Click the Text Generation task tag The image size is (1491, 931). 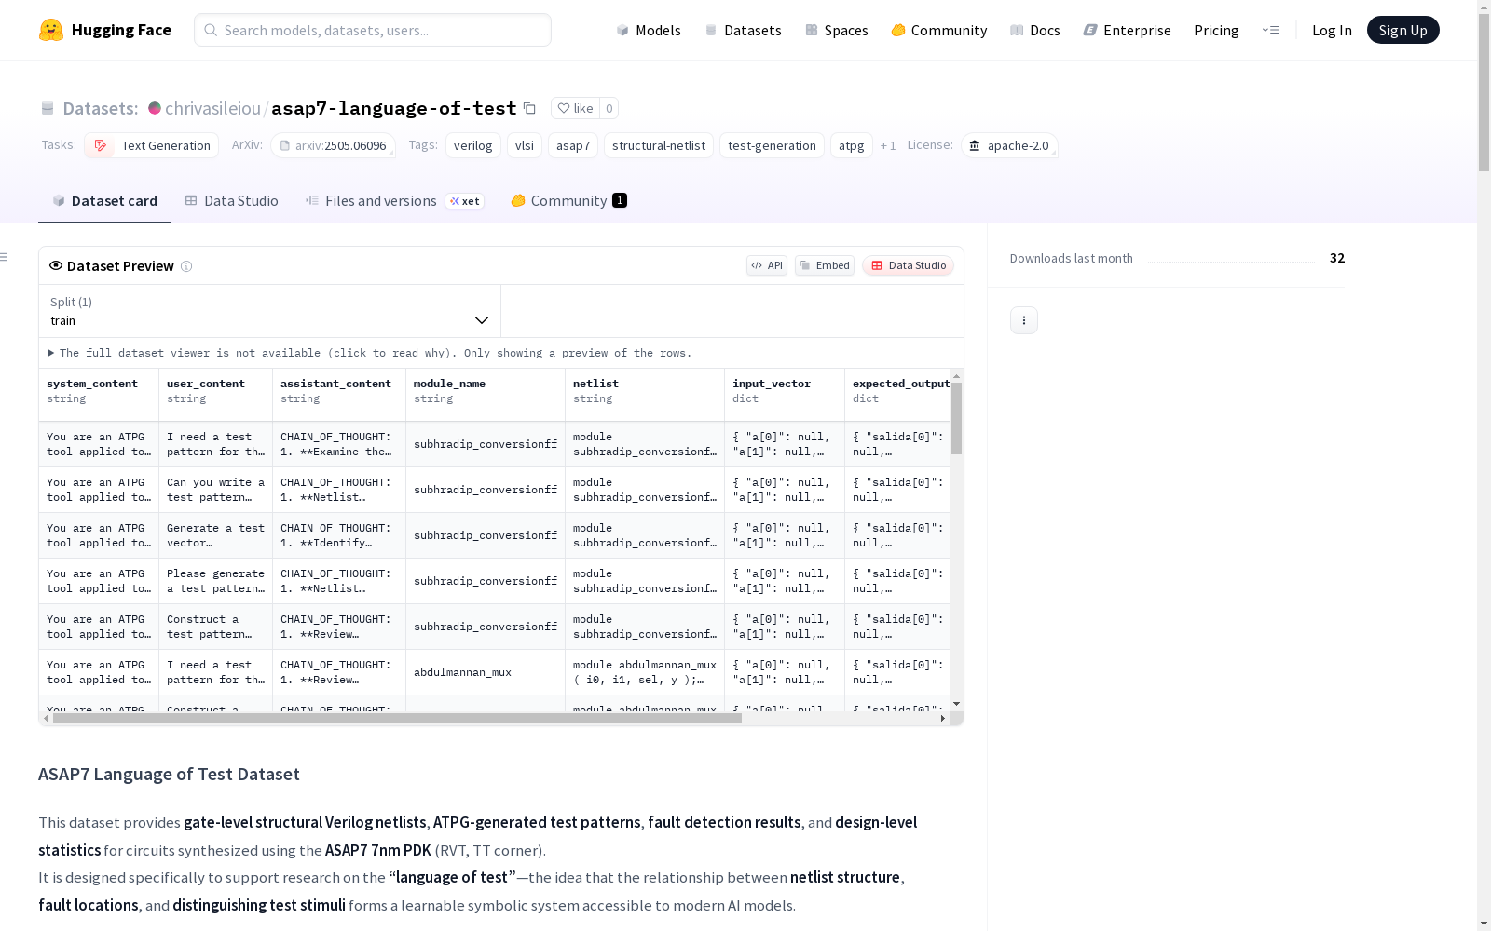152,145
